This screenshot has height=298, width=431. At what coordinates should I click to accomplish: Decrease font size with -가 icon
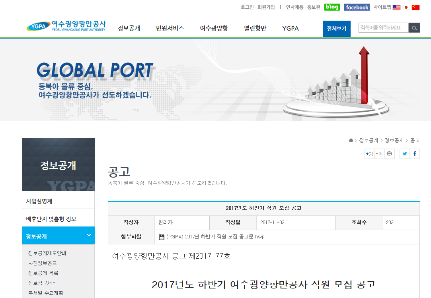click(379, 154)
